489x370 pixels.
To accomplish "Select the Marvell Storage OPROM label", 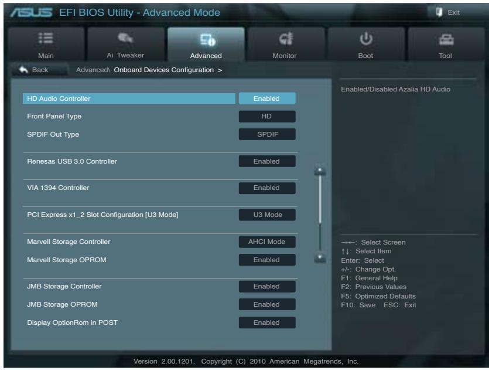I will tap(66, 260).
